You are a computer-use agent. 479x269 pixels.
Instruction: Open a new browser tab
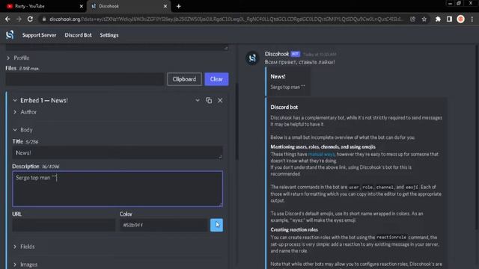click(x=179, y=6)
